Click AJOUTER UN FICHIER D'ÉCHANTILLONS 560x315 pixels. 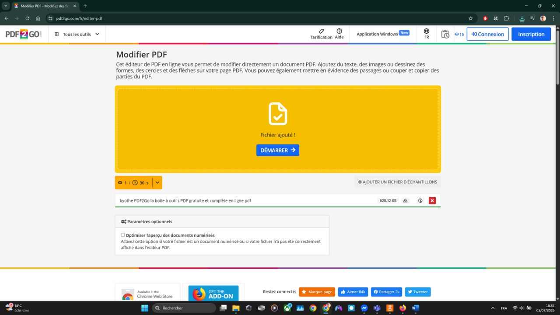(397, 182)
